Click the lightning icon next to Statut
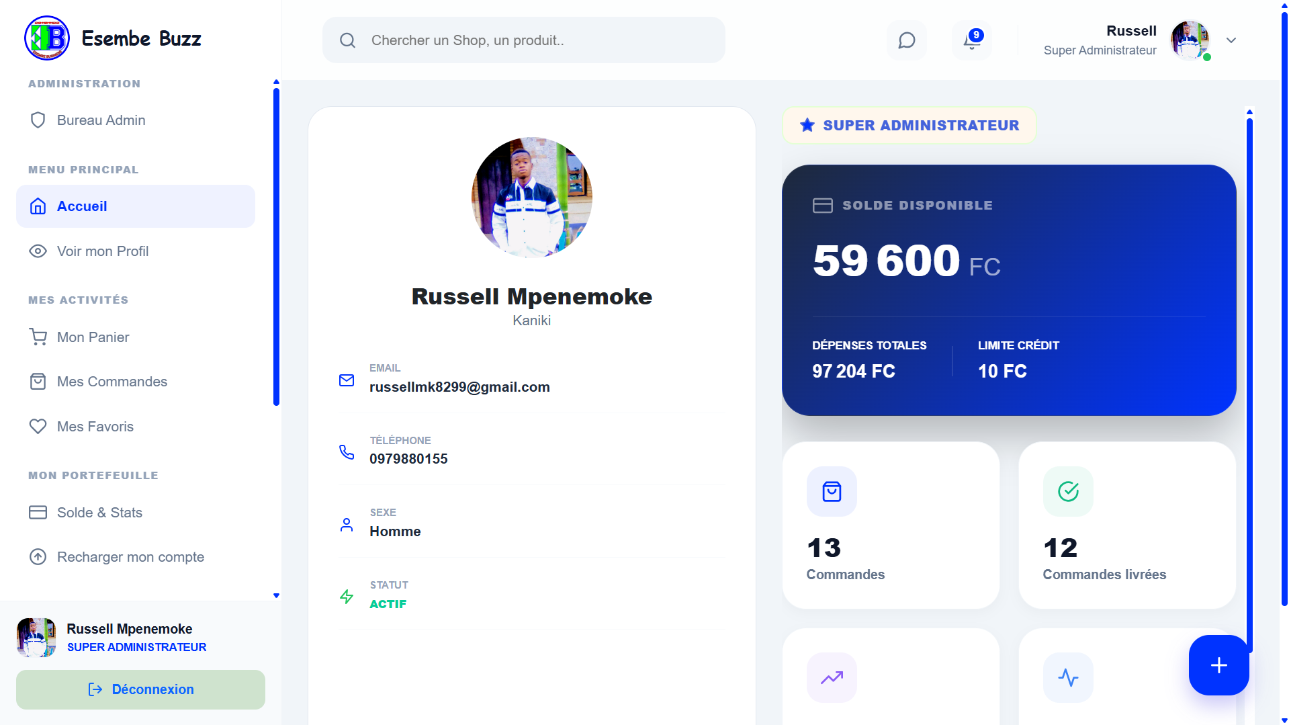This screenshot has width=1289, height=725. (347, 597)
